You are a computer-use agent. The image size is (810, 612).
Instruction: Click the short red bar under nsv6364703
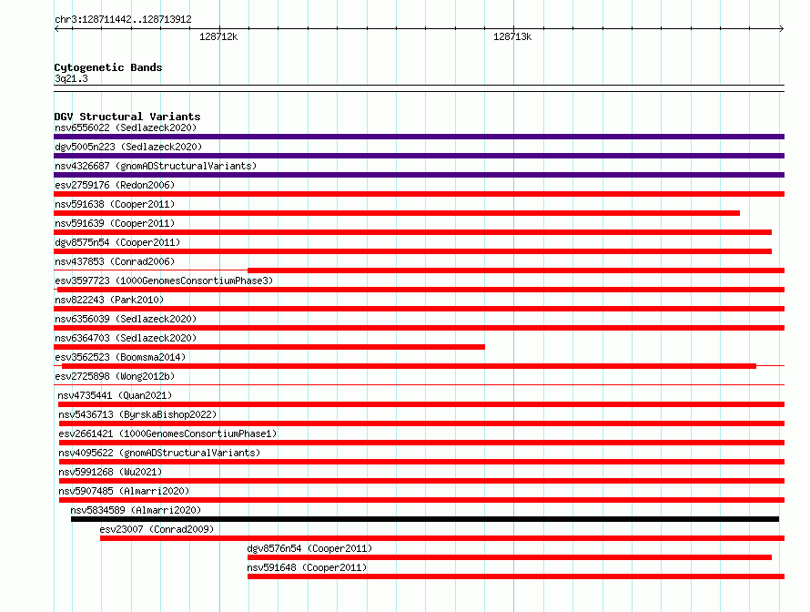(x=269, y=347)
